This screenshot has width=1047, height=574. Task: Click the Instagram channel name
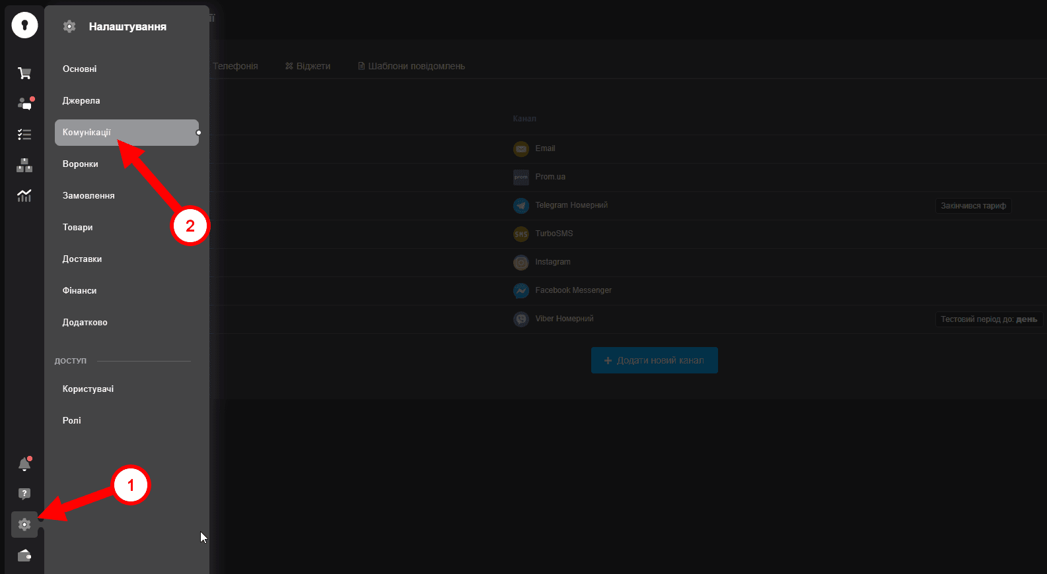[553, 262]
